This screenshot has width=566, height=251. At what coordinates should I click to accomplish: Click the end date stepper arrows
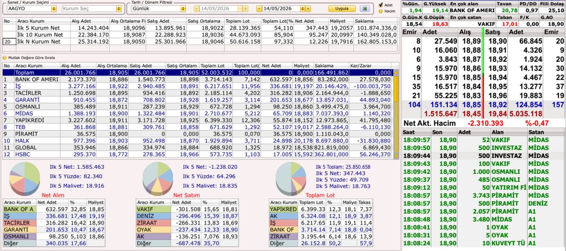302,8
